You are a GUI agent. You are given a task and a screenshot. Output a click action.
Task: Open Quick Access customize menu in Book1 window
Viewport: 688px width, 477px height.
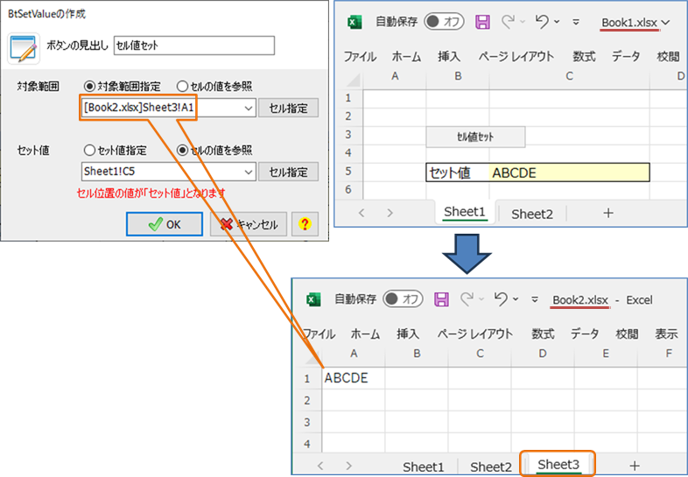click(x=576, y=22)
